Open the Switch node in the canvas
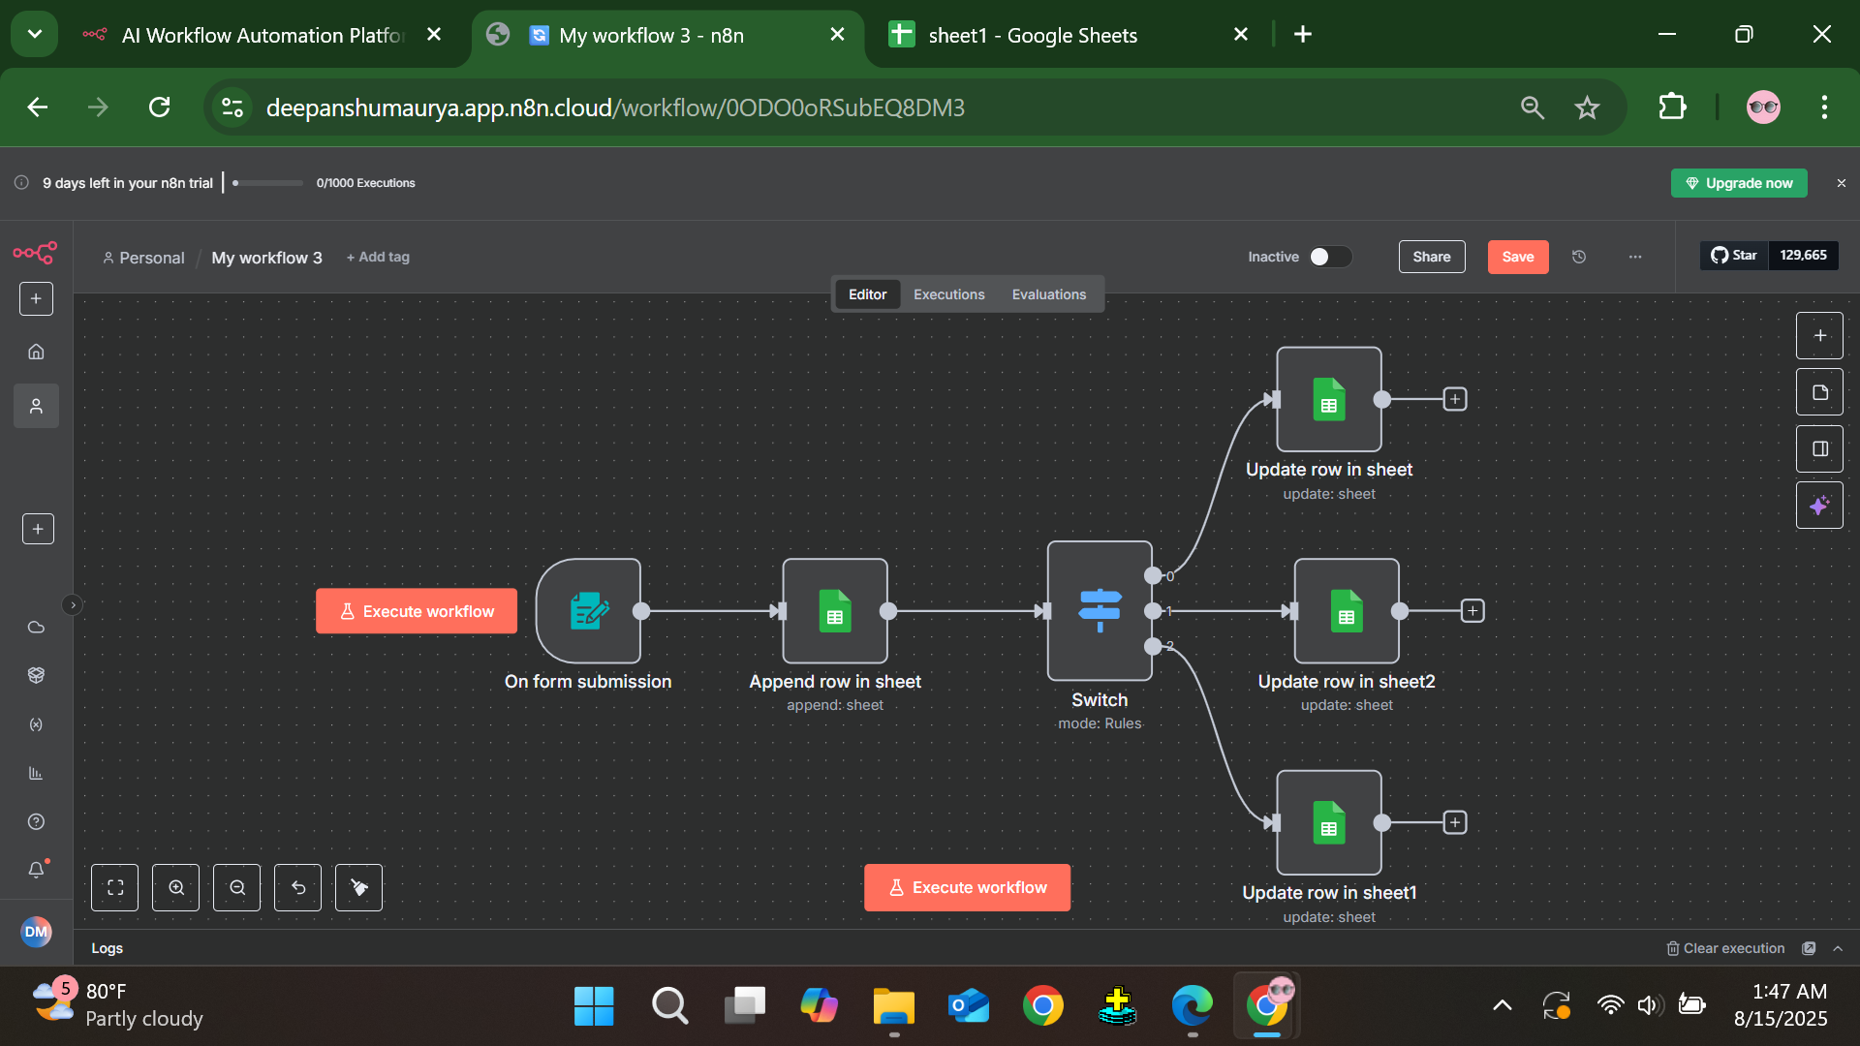 (x=1099, y=610)
